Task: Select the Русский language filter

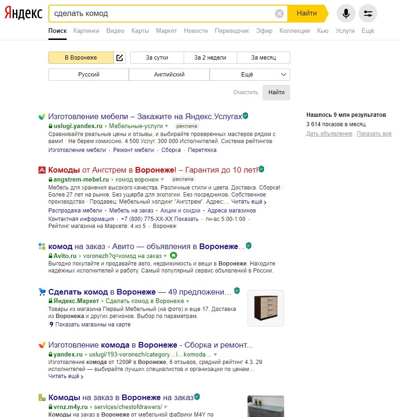Action: click(x=89, y=75)
